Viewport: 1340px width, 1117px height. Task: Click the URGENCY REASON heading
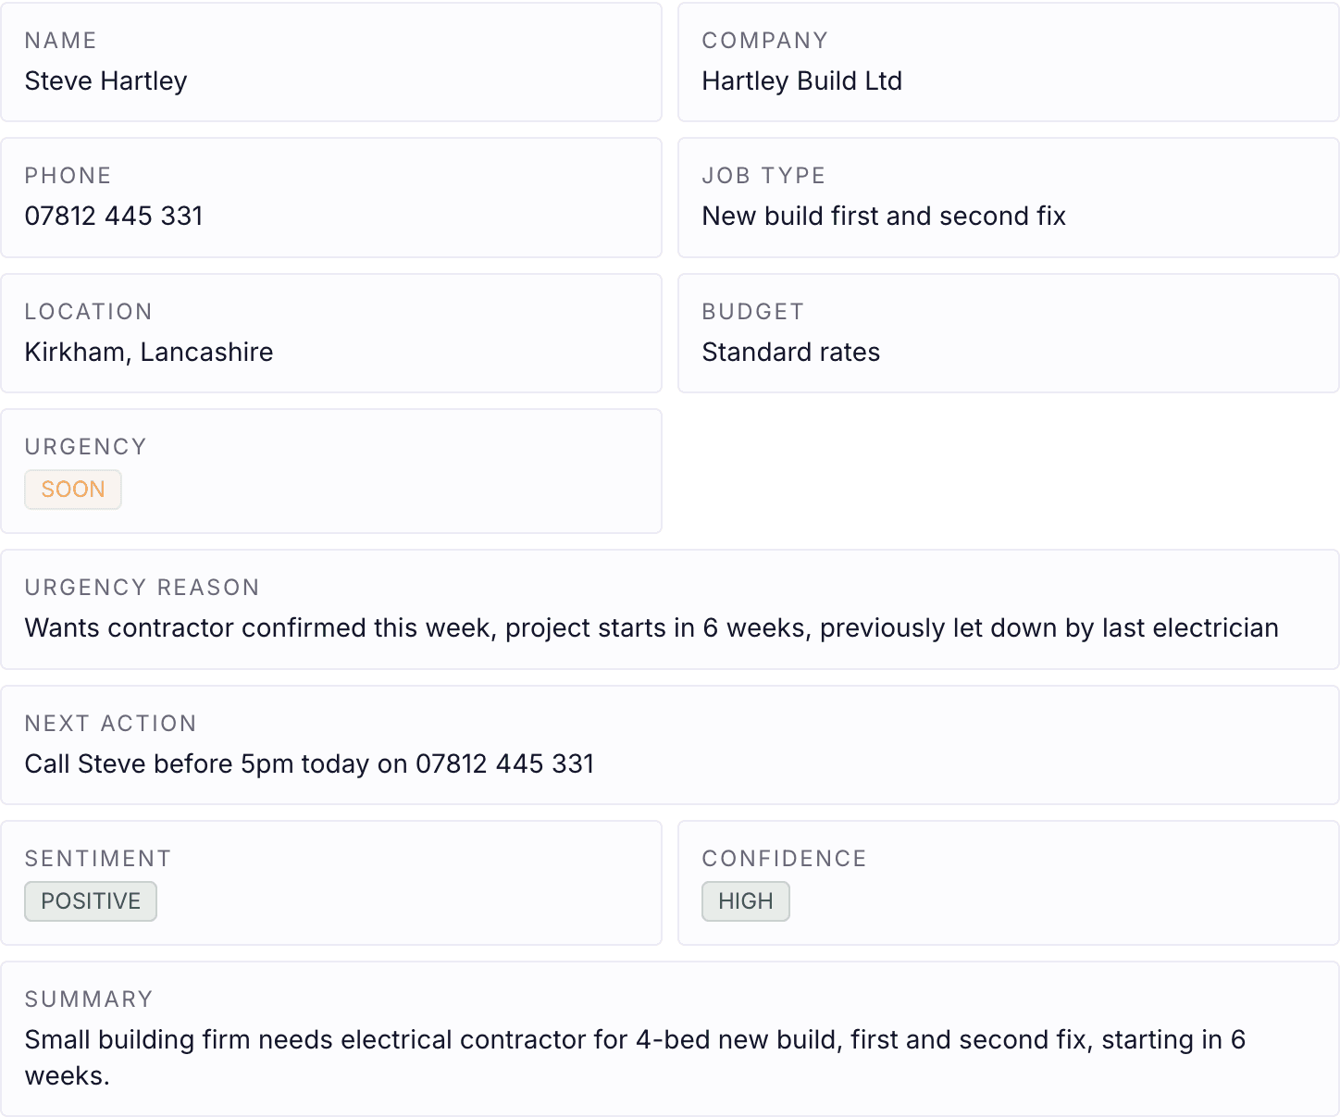[x=143, y=588]
